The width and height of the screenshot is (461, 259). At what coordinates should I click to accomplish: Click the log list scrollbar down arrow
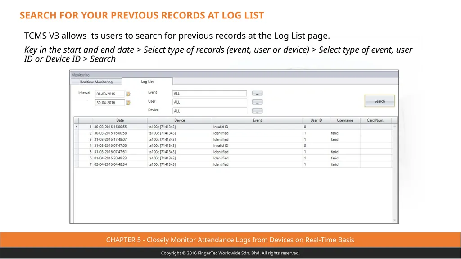coord(394,220)
